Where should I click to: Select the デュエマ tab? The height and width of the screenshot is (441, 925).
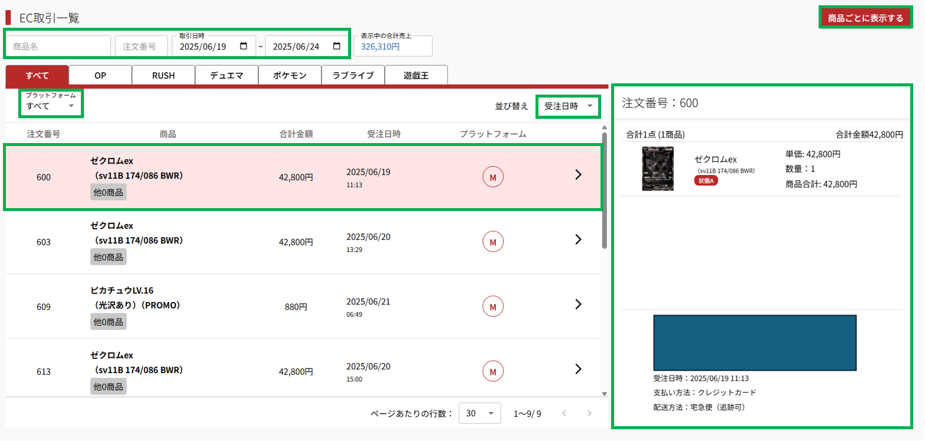coord(226,76)
